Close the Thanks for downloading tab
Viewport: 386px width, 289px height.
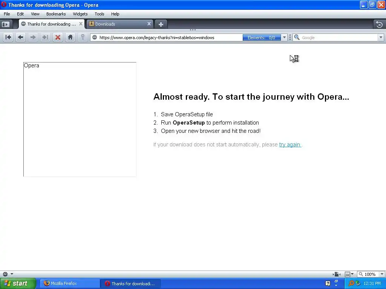click(81, 24)
